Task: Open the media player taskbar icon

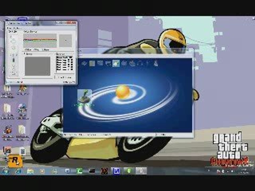Action: coord(42,171)
